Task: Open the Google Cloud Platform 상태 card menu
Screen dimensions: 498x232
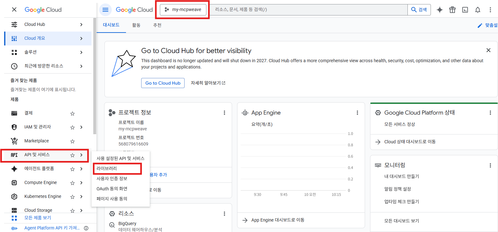Action: (x=490, y=113)
